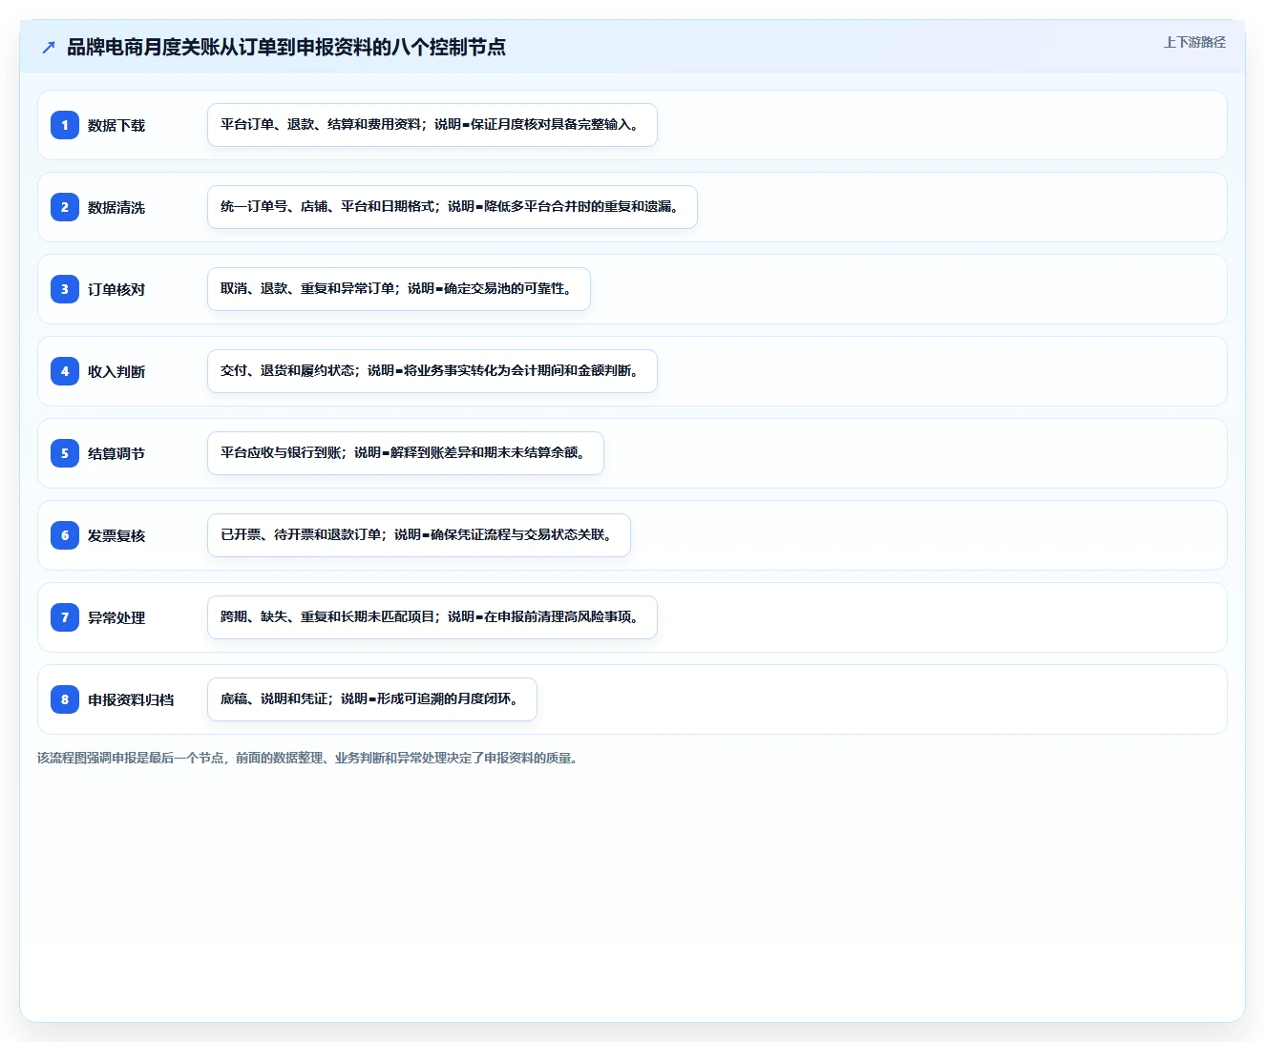Click description box starting 已开票、待开票和退款订单
Image resolution: width=1265 pixels, height=1042 pixels.
tap(419, 535)
